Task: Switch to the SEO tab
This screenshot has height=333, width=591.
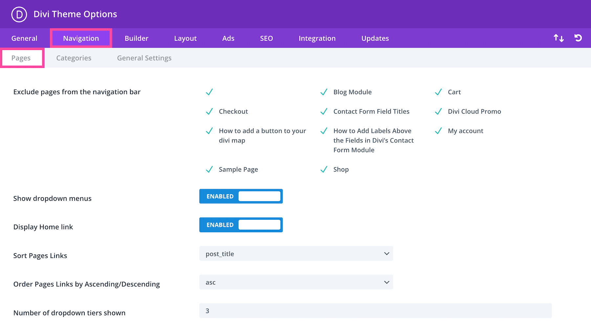Action: (266, 38)
